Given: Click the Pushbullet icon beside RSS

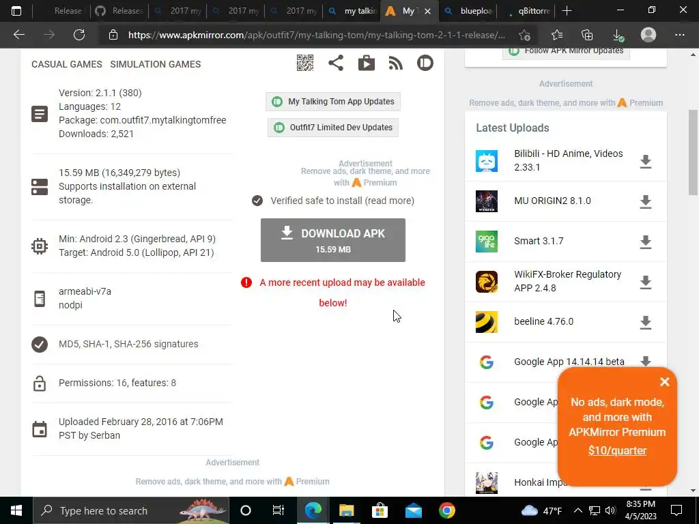Looking at the screenshot, I should 425,63.
